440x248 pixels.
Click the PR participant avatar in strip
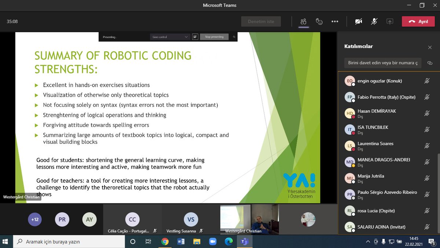click(x=62, y=219)
